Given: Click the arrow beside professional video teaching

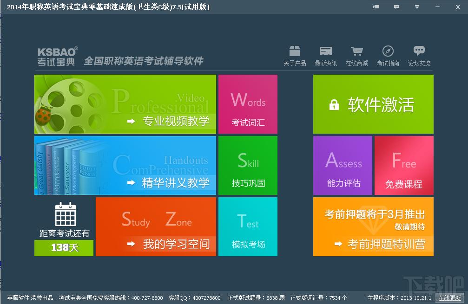Looking at the screenshot, I should (131, 121).
